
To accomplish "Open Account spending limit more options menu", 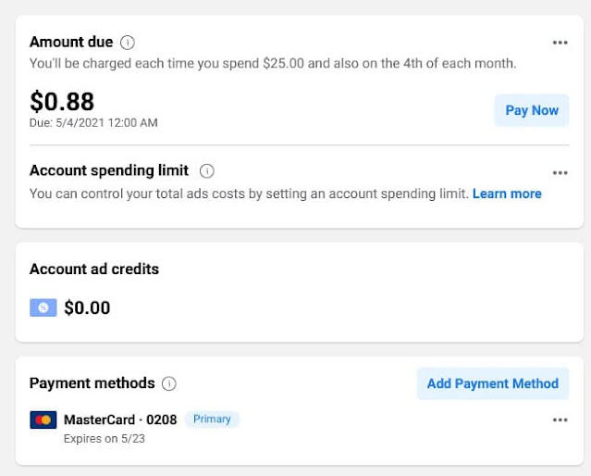I will [560, 172].
